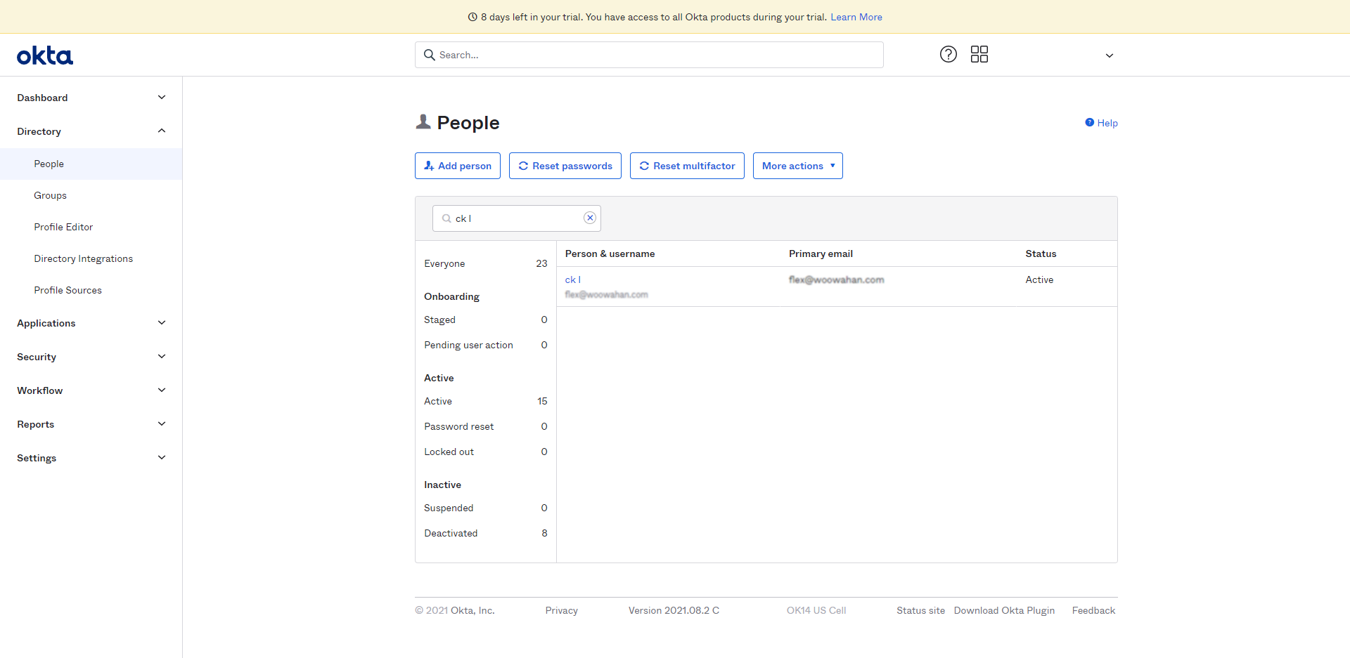Click the Primary email column header
Screen dimensions: 1350x658
pyautogui.click(x=821, y=254)
